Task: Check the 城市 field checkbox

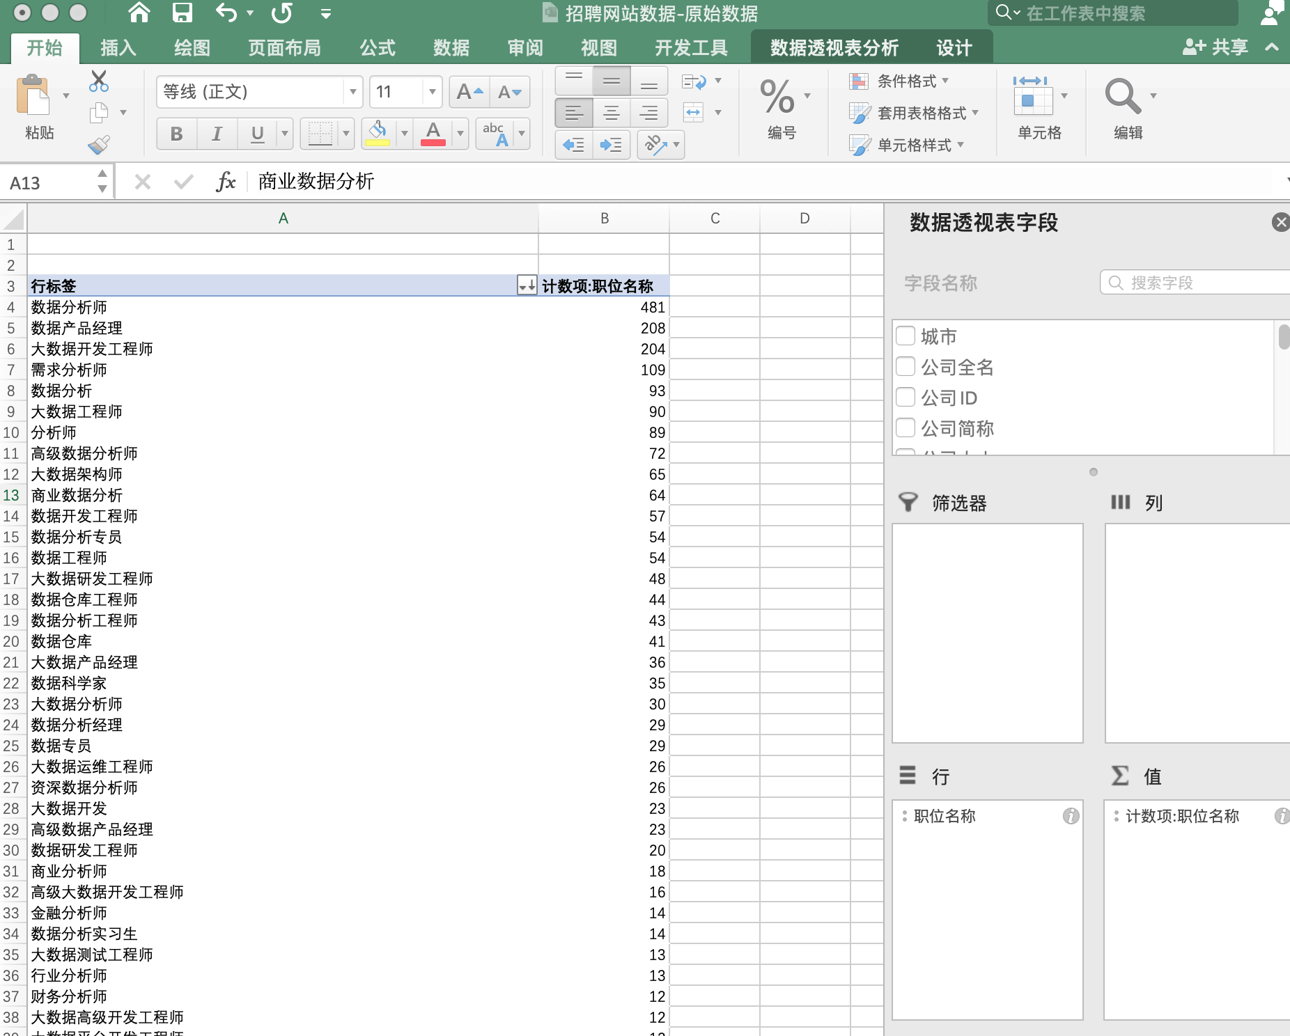Action: point(906,336)
